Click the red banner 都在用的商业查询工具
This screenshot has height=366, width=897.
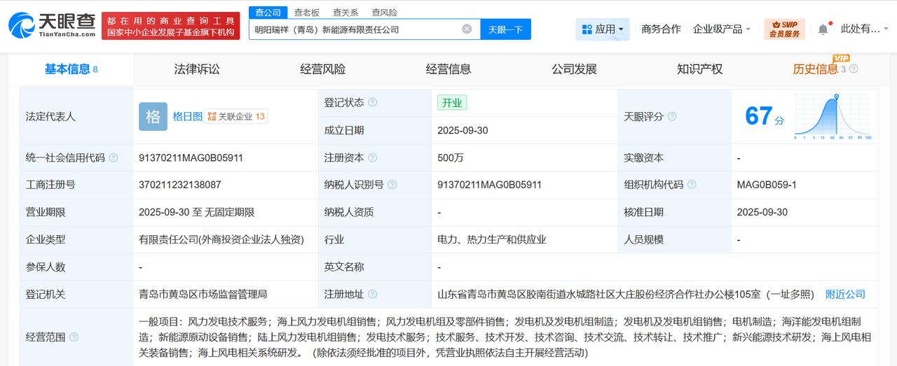click(x=171, y=25)
